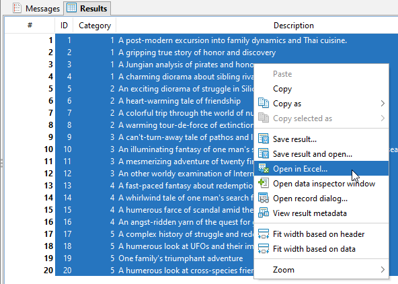Click the # column header
This screenshot has width=398, height=284.
tap(30, 26)
